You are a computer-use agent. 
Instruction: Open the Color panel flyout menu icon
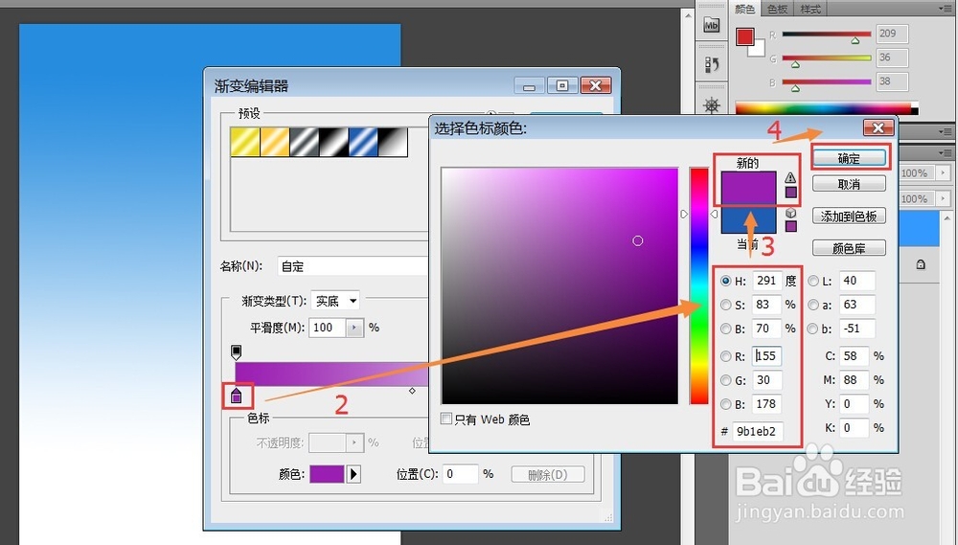coord(946,9)
